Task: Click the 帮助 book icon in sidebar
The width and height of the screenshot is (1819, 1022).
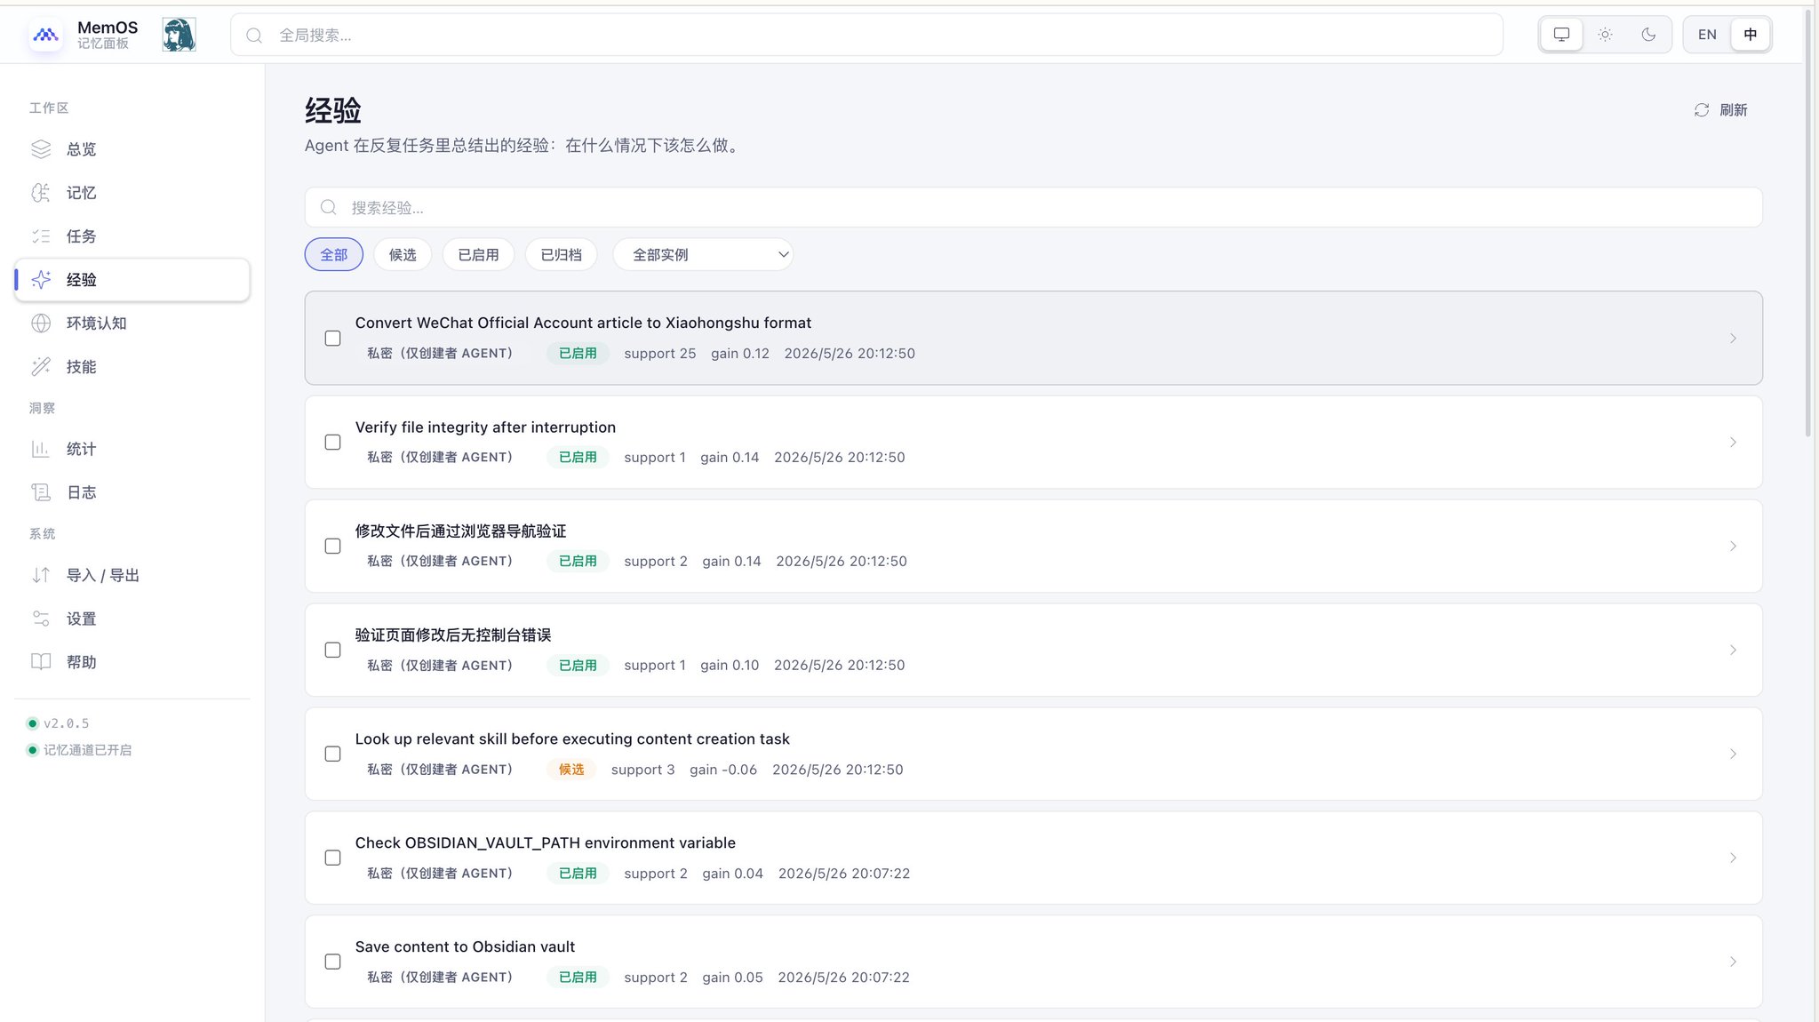Action: [41, 662]
